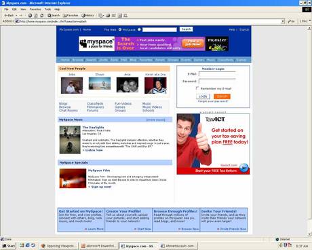This screenshot has width=312, height=250.
Task: Open the View menu
Action: click(23, 10)
